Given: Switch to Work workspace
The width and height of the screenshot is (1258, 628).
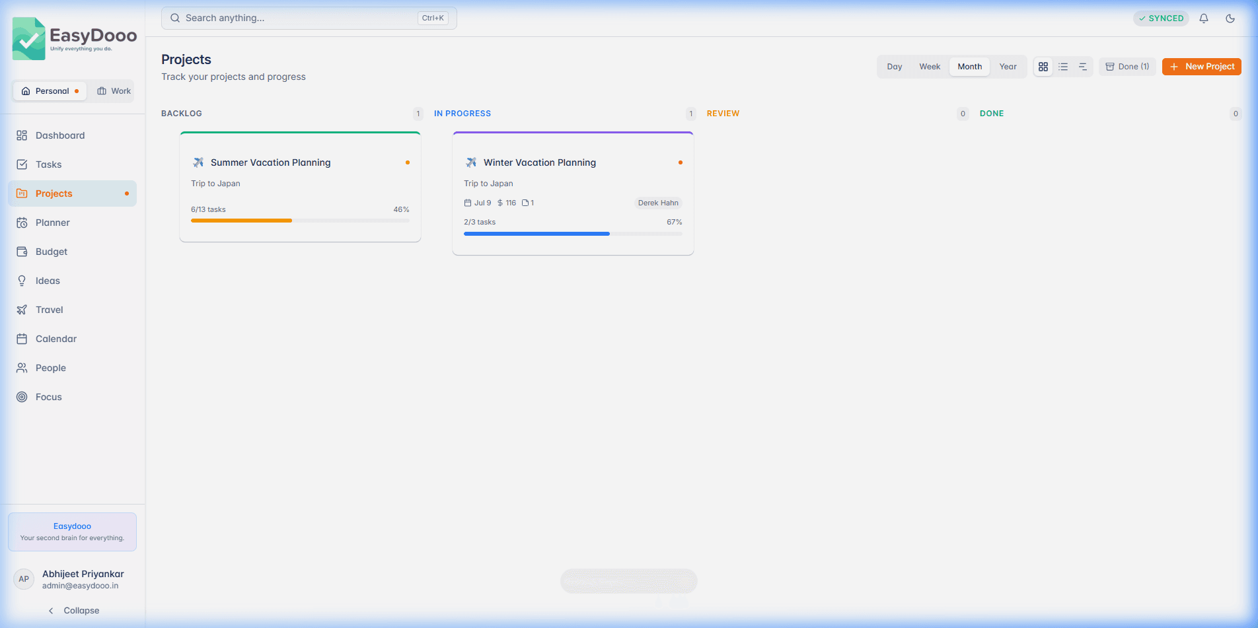Looking at the screenshot, I should coord(114,91).
